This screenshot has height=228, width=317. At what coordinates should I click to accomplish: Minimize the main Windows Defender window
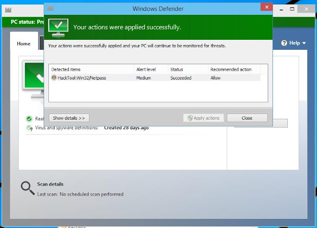pos(281,9)
